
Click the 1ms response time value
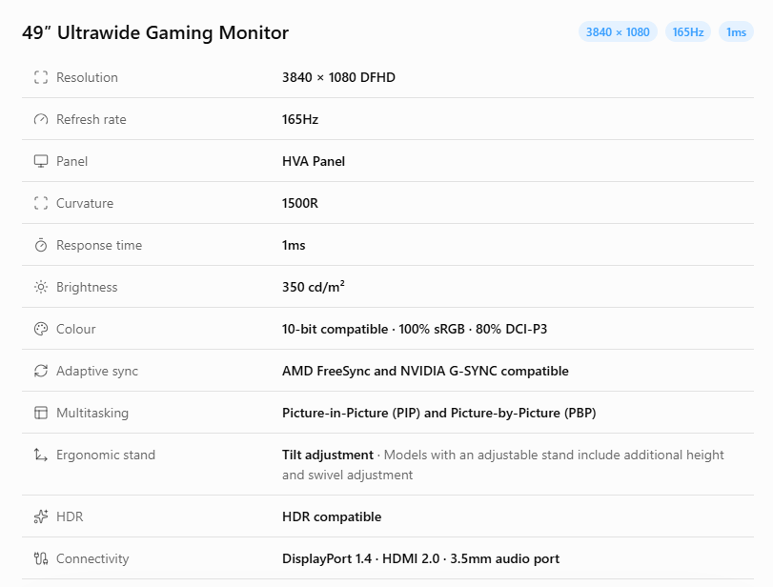click(294, 245)
